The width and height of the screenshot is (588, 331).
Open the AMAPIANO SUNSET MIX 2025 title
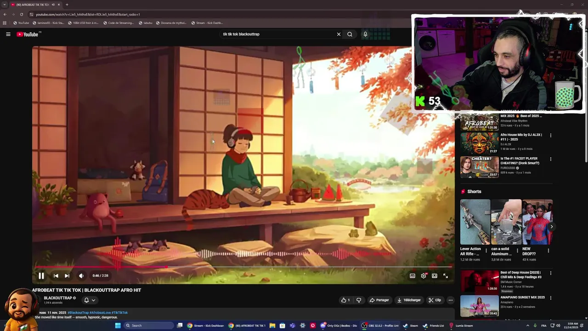point(522,297)
